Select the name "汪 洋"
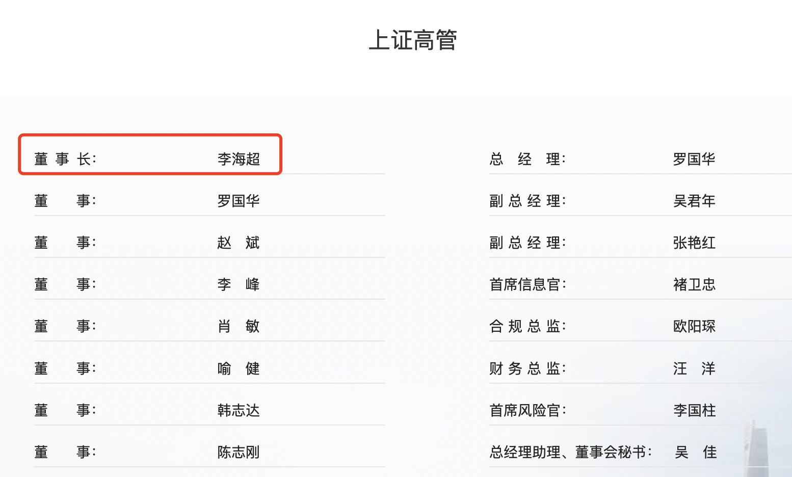The image size is (792, 477). [x=694, y=368]
